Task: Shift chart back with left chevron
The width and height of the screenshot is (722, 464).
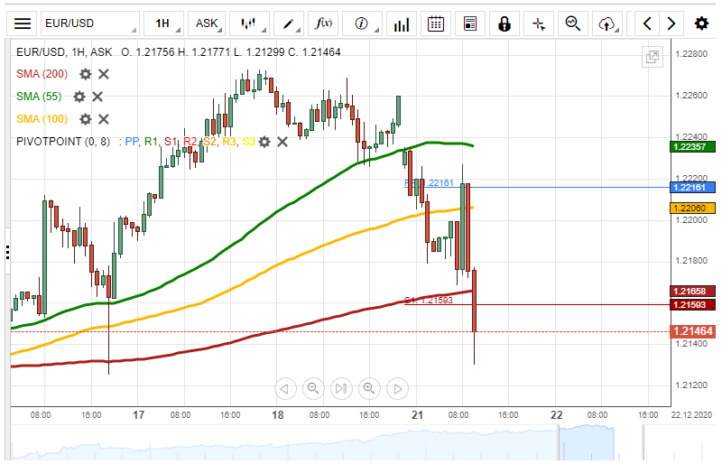Action: tap(647, 23)
